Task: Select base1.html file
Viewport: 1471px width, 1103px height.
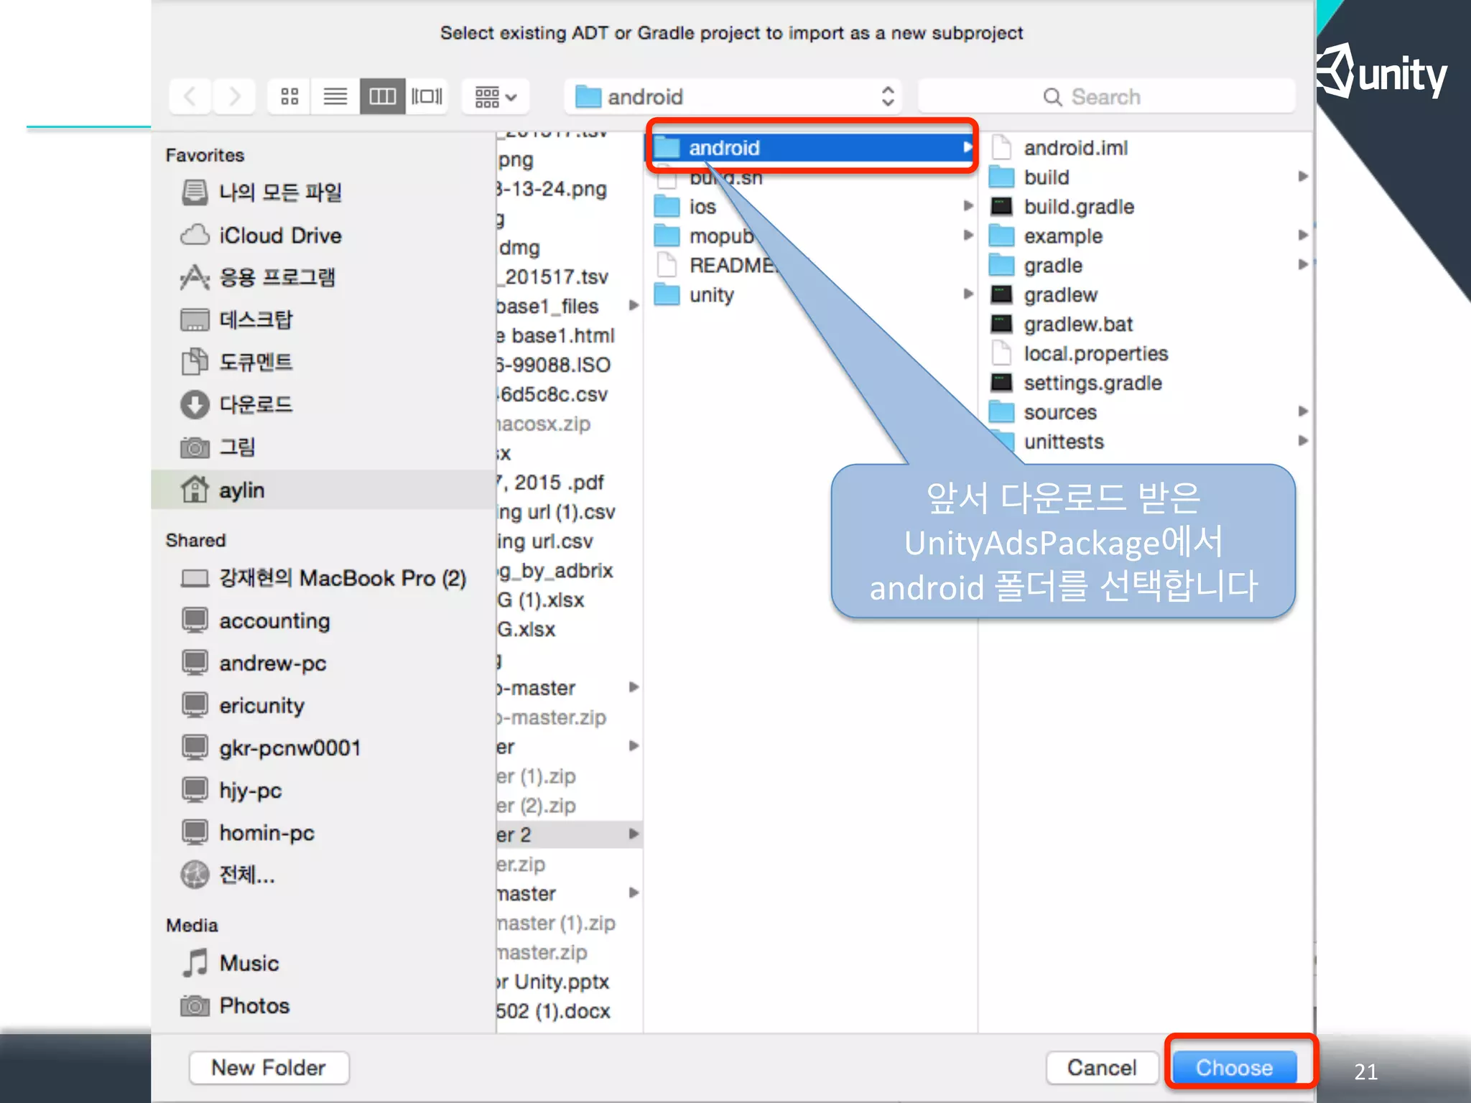Action: [x=557, y=336]
